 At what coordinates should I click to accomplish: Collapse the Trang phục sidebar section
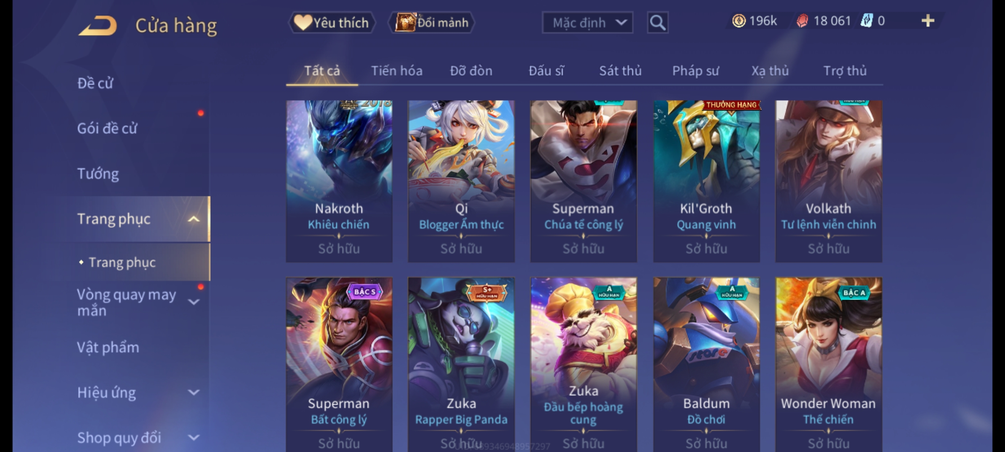point(193,219)
